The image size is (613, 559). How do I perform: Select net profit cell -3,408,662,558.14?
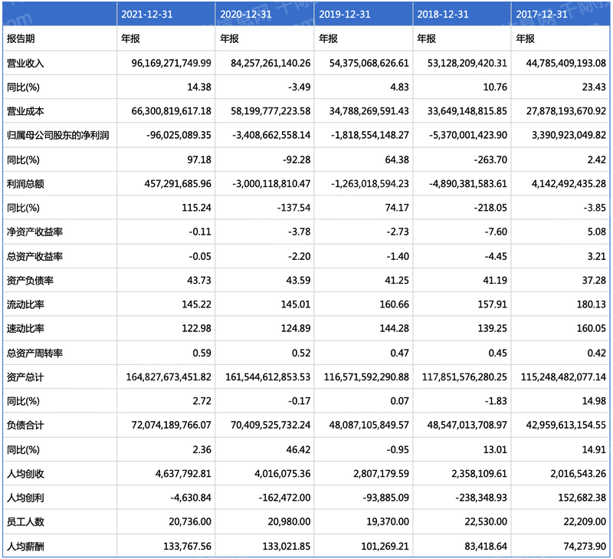[271, 136]
